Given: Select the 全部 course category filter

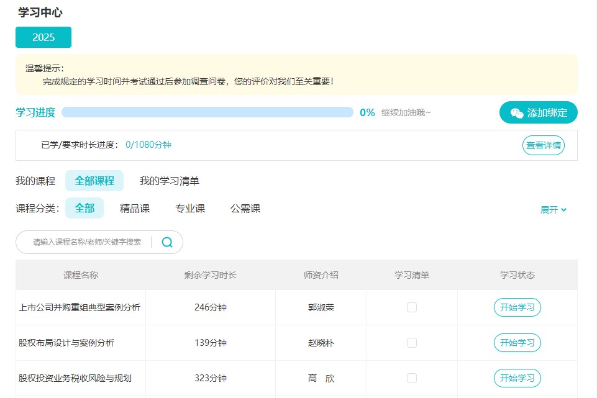Looking at the screenshot, I should [x=84, y=209].
